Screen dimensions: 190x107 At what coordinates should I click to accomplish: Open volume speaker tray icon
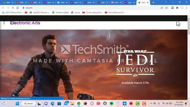pos(167,103)
